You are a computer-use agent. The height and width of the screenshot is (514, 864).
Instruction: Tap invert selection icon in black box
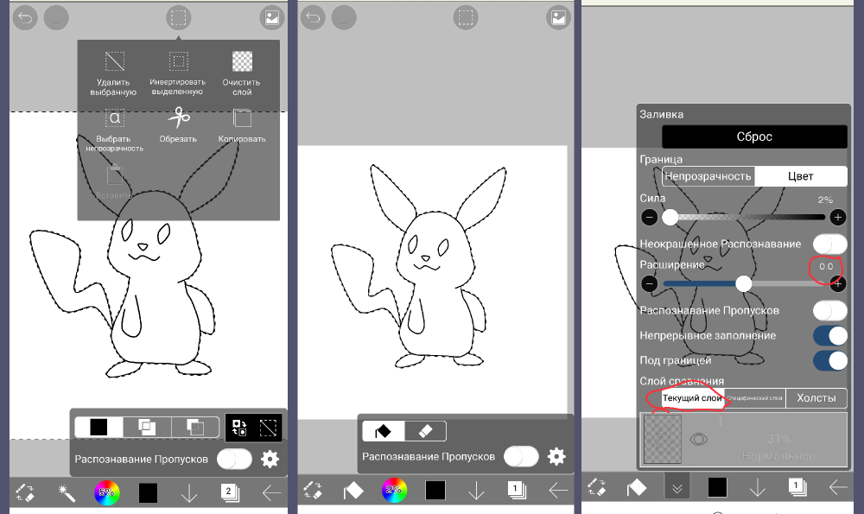click(x=239, y=428)
